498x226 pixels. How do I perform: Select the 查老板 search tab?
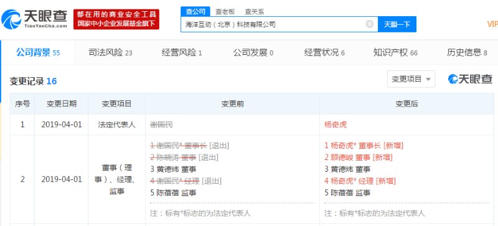pos(225,12)
